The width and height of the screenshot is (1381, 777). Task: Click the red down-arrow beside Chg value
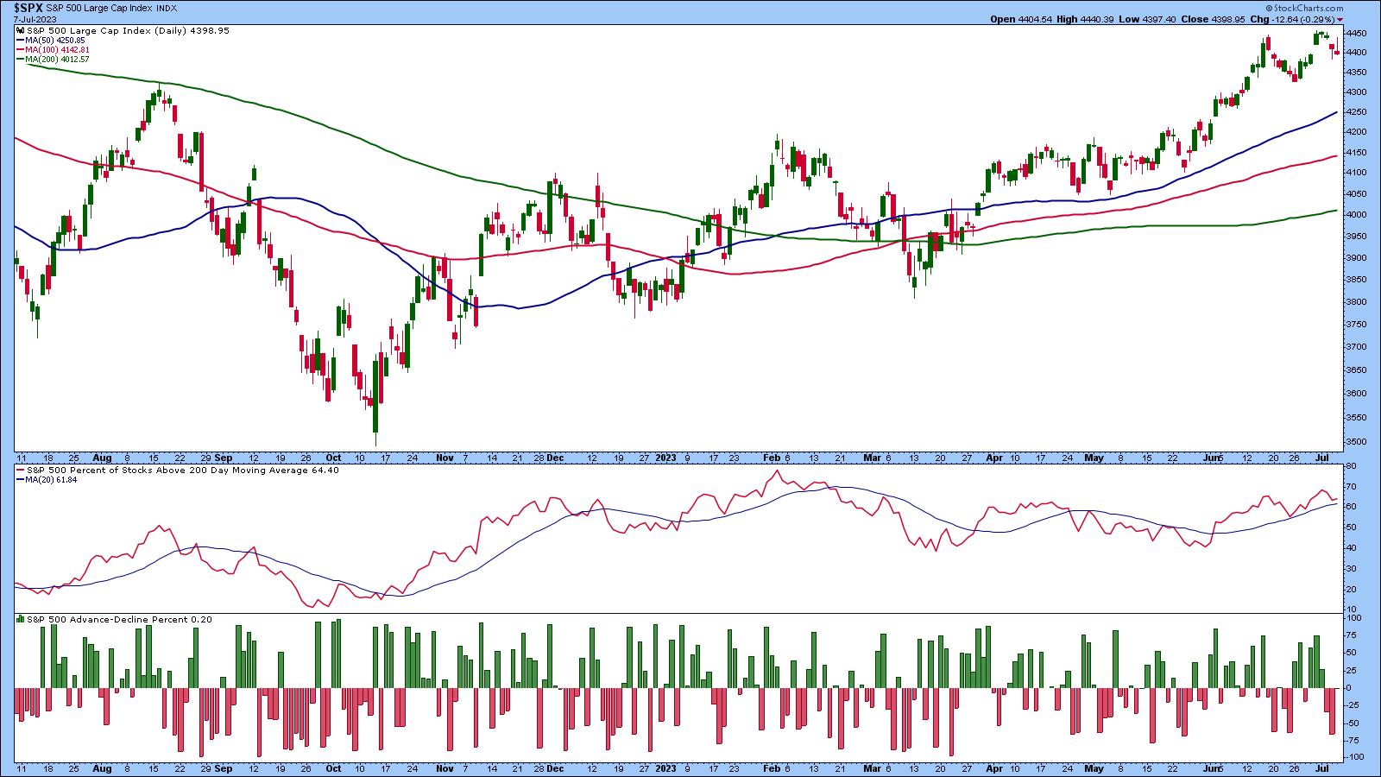pyautogui.click(x=1340, y=19)
